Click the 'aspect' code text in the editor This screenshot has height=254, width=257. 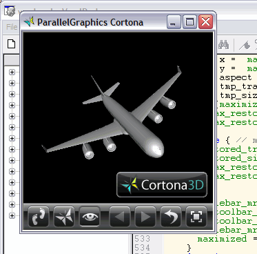point(236,78)
